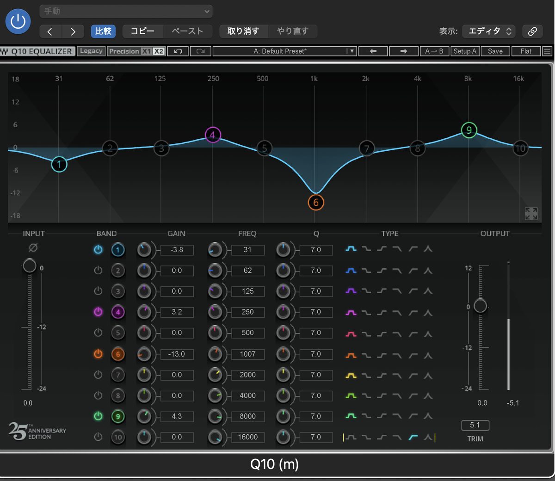Click the band 1 number button
The image size is (555, 481).
click(118, 250)
